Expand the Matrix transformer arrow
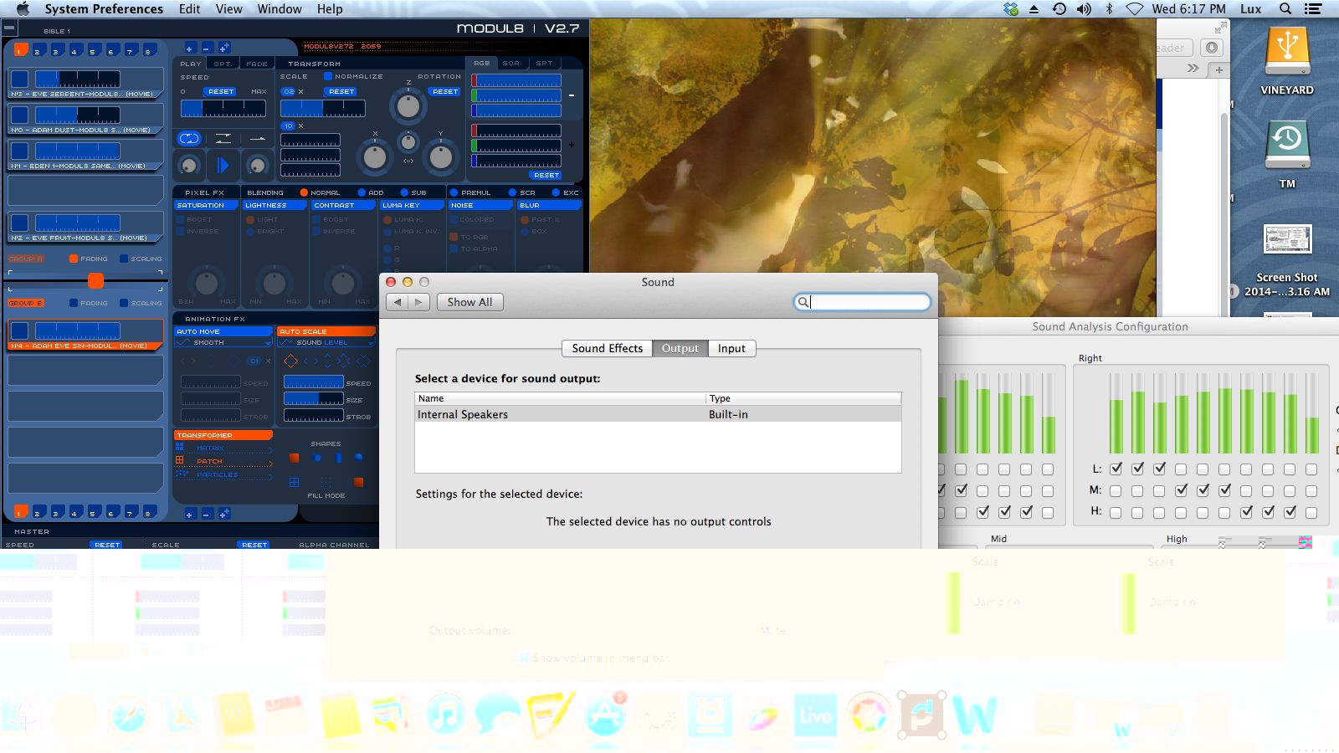Viewport: 1339px width, 753px height. [270, 449]
